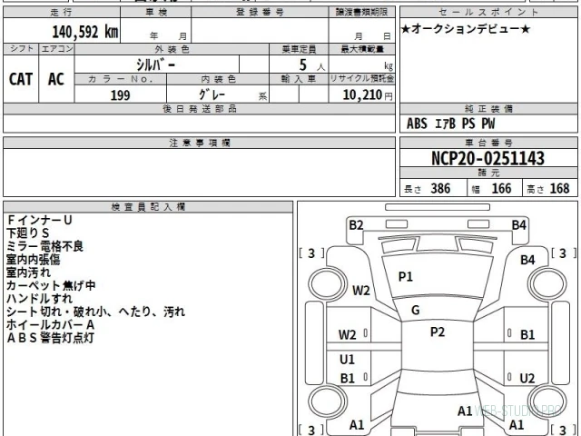Click the 後日発送部品 header
This screenshot has height=436, width=581.
[x=200, y=109]
